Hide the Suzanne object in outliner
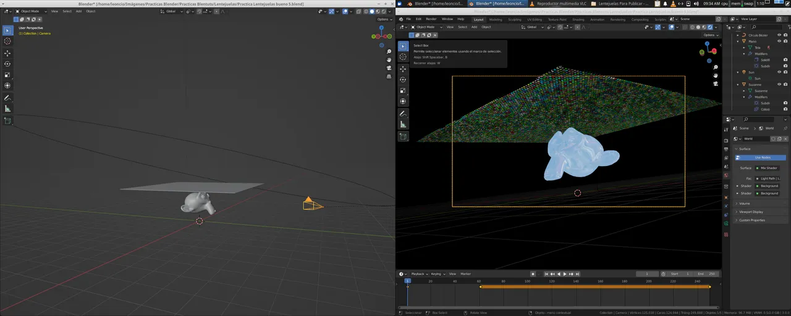Image resolution: width=791 pixels, height=316 pixels. tap(779, 85)
